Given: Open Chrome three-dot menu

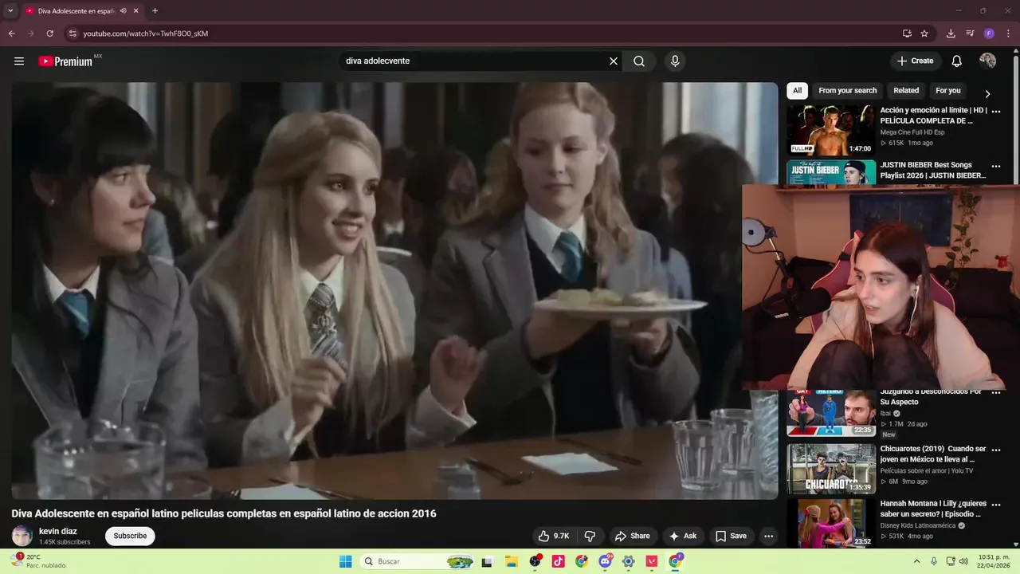Looking at the screenshot, I should click(1008, 33).
